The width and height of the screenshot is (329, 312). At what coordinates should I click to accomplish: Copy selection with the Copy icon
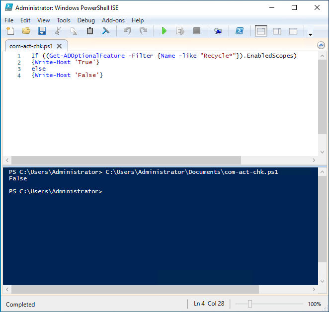(x=74, y=31)
